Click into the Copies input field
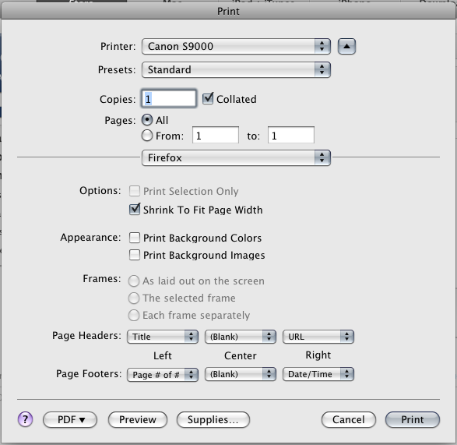Image resolution: width=457 pixels, height=445 pixels. [x=169, y=99]
